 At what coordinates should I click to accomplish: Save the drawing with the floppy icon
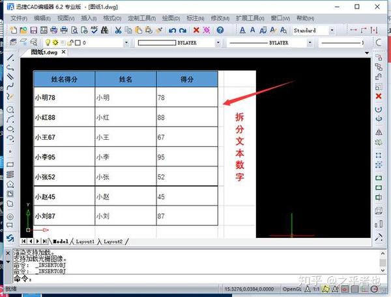pyautogui.click(x=34, y=30)
